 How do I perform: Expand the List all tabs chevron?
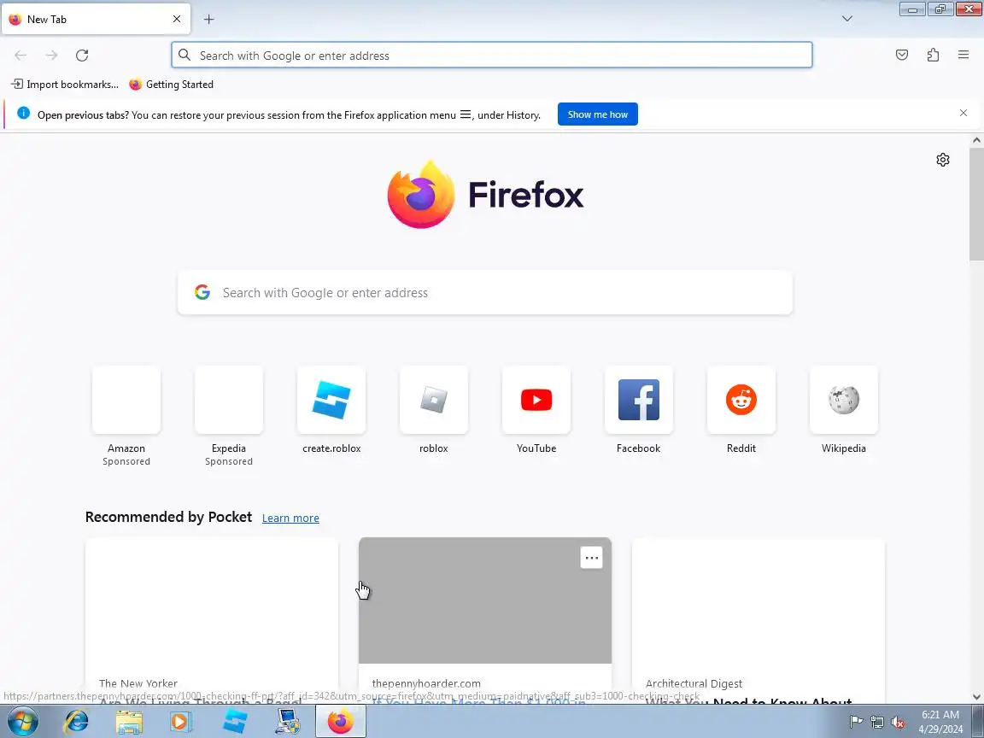(847, 19)
